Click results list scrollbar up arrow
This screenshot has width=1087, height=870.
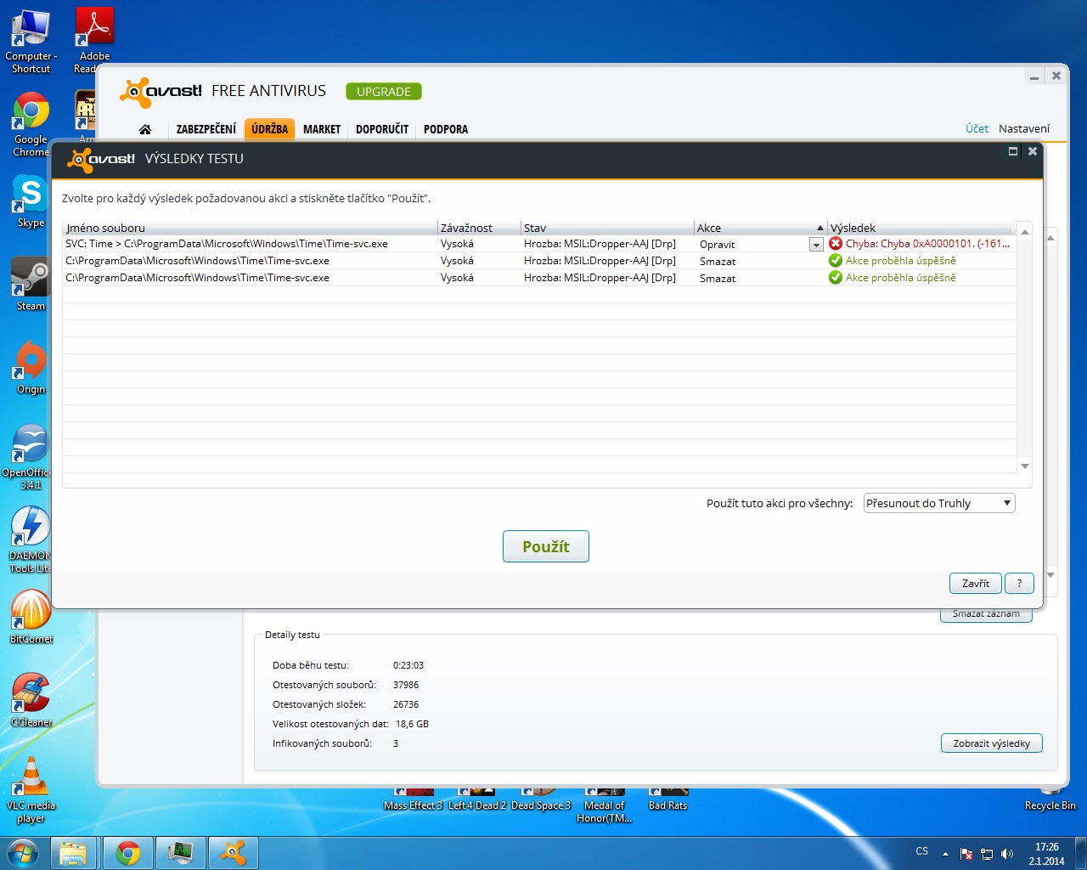(1025, 231)
